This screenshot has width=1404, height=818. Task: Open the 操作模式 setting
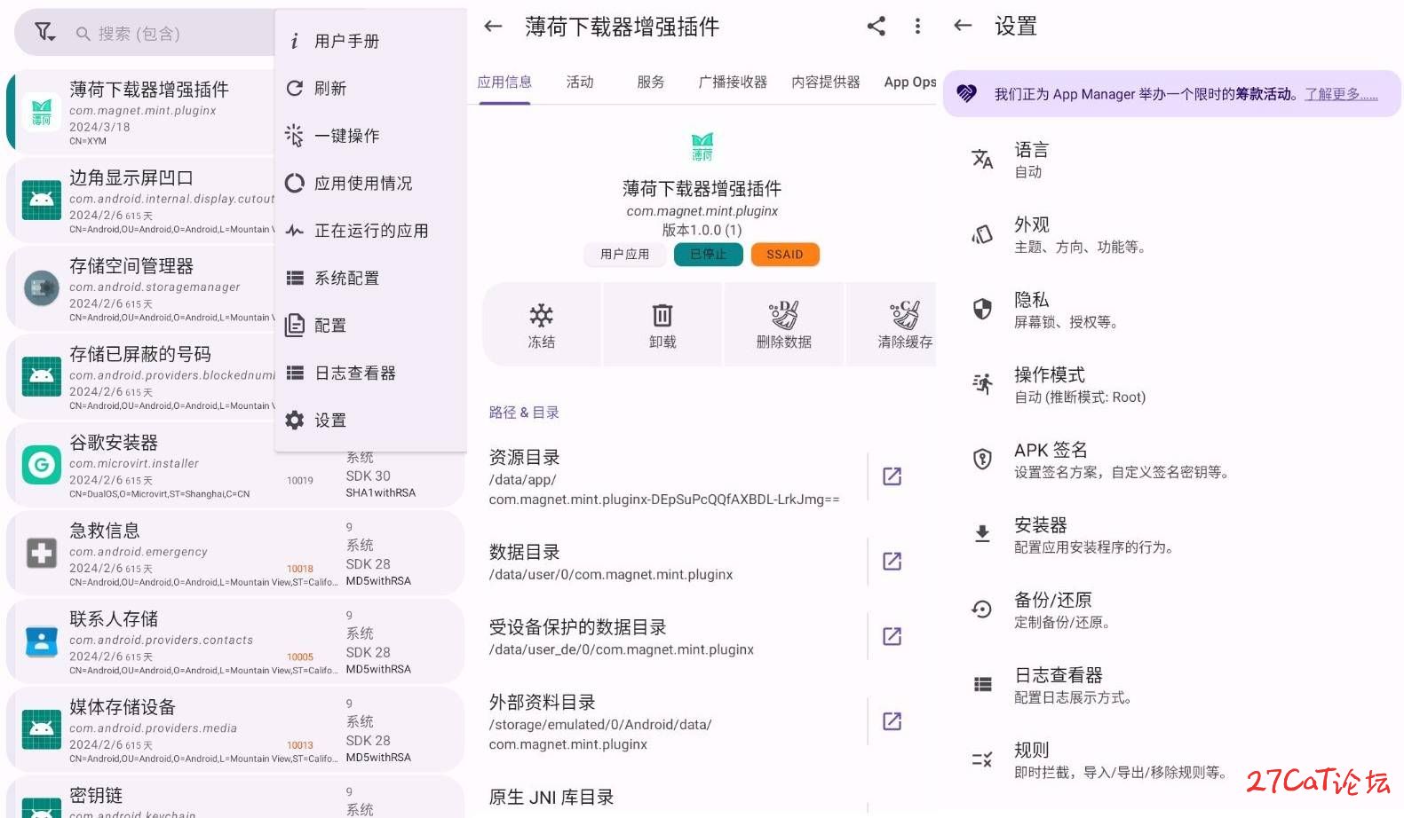(1172, 385)
